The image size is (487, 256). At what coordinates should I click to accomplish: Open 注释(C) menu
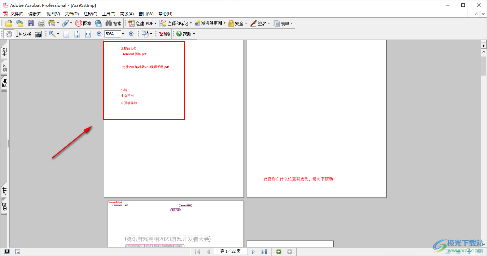(x=91, y=14)
